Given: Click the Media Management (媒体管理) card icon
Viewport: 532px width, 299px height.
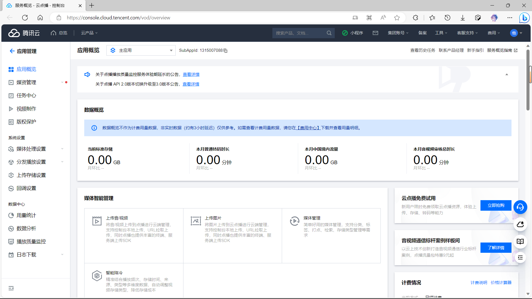Looking at the screenshot, I should coord(294,221).
